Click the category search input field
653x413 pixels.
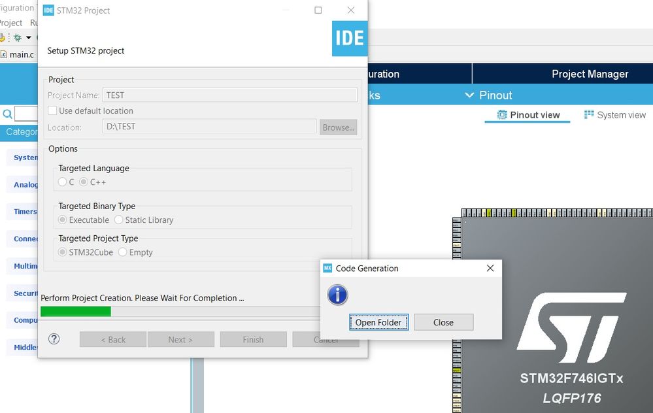[x=26, y=114]
